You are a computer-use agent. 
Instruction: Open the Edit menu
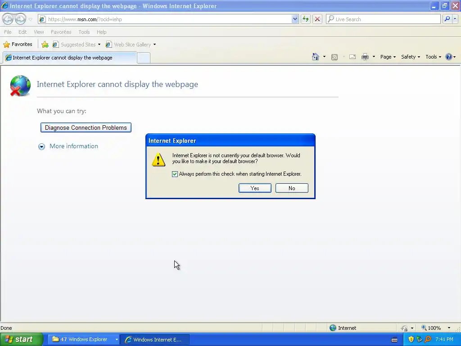coord(23,32)
